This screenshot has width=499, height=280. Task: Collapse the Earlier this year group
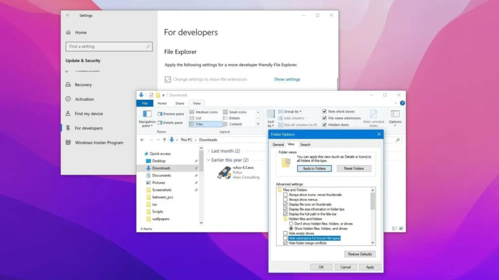pos(209,160)
